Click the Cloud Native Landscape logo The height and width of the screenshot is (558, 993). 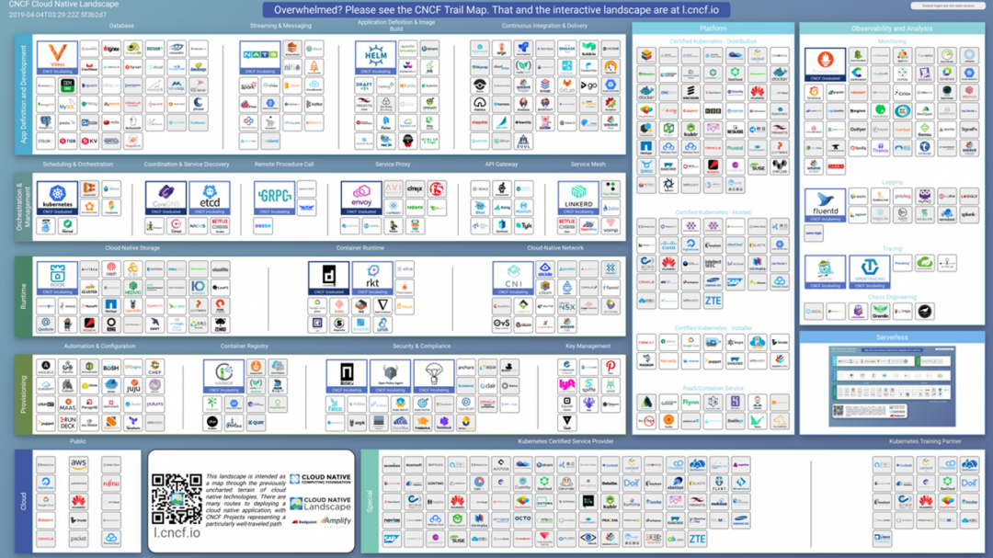tap(321, 504)
